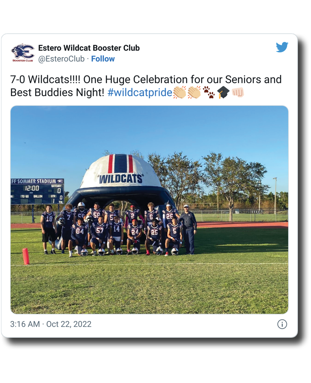311x383 pixels.
Task: Open the @EsteroClub handle profile
Action: click(62, 59)
